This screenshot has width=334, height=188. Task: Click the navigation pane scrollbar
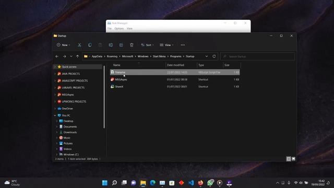[x=104, y=97]
